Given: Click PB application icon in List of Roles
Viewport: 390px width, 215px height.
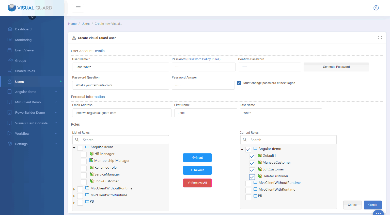Looking at the screenshot, I should point(87,201).
